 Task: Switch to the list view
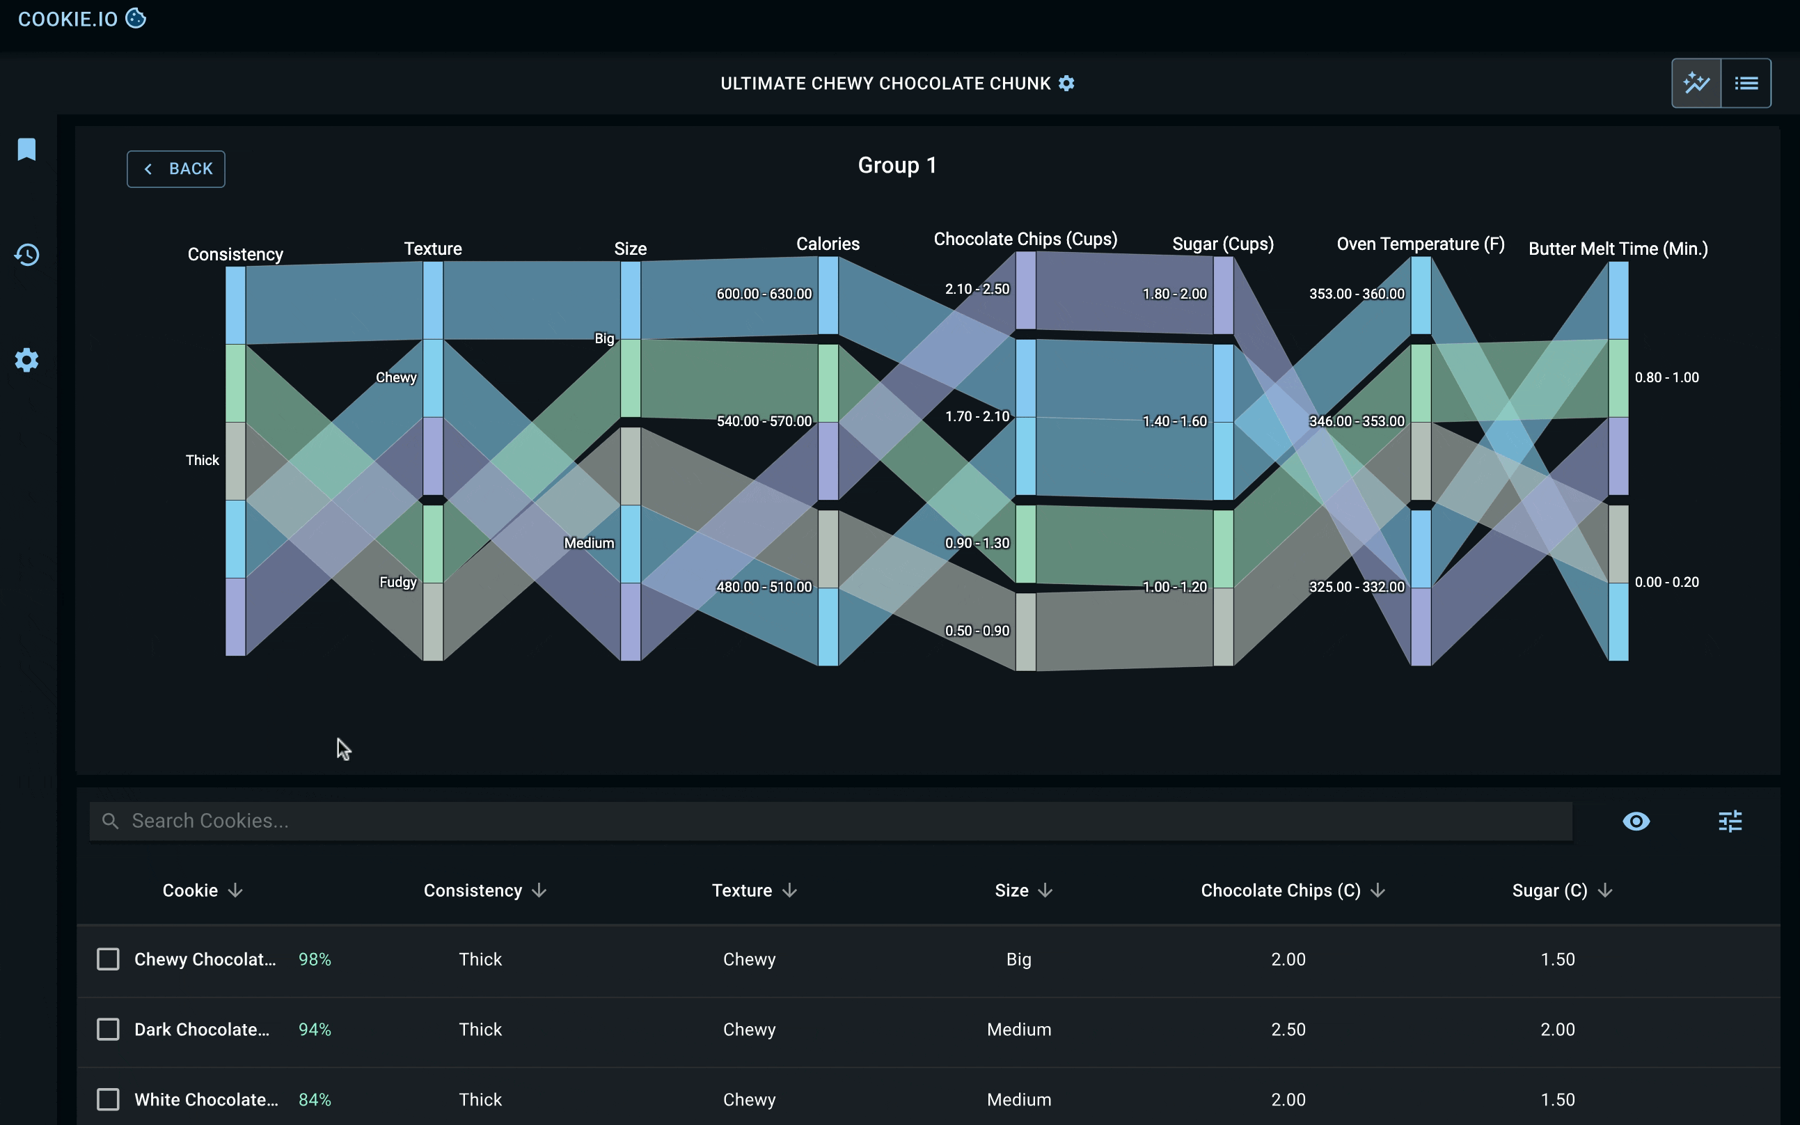click(1746, 84)
